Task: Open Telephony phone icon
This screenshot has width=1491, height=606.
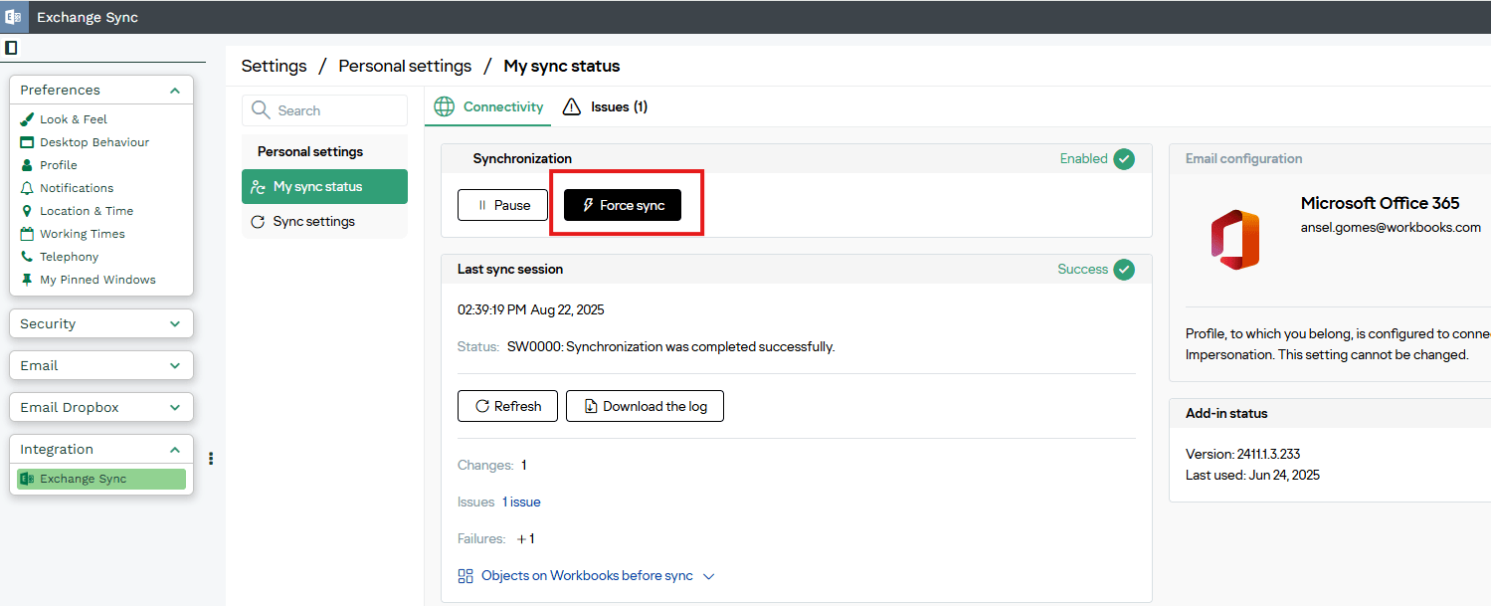Action: pos(27,257)
